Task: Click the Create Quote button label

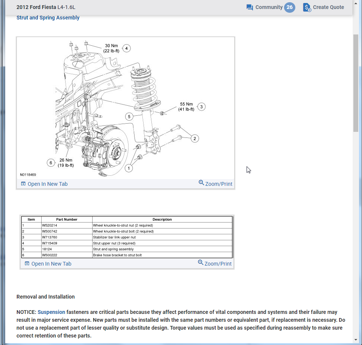Action: click(328, 7)
